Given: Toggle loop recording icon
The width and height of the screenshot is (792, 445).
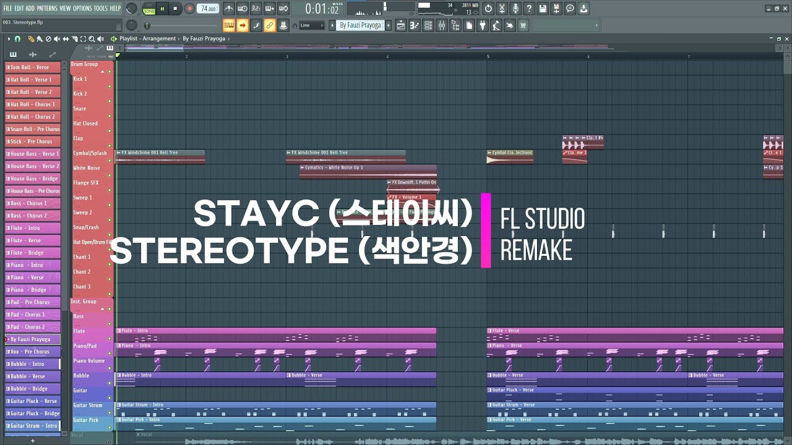Looking at the screenshot, I should click(x=283, y=9).
